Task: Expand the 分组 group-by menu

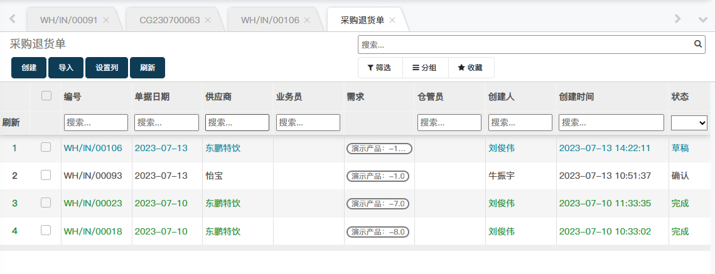Action: click(x=424, y=68)
